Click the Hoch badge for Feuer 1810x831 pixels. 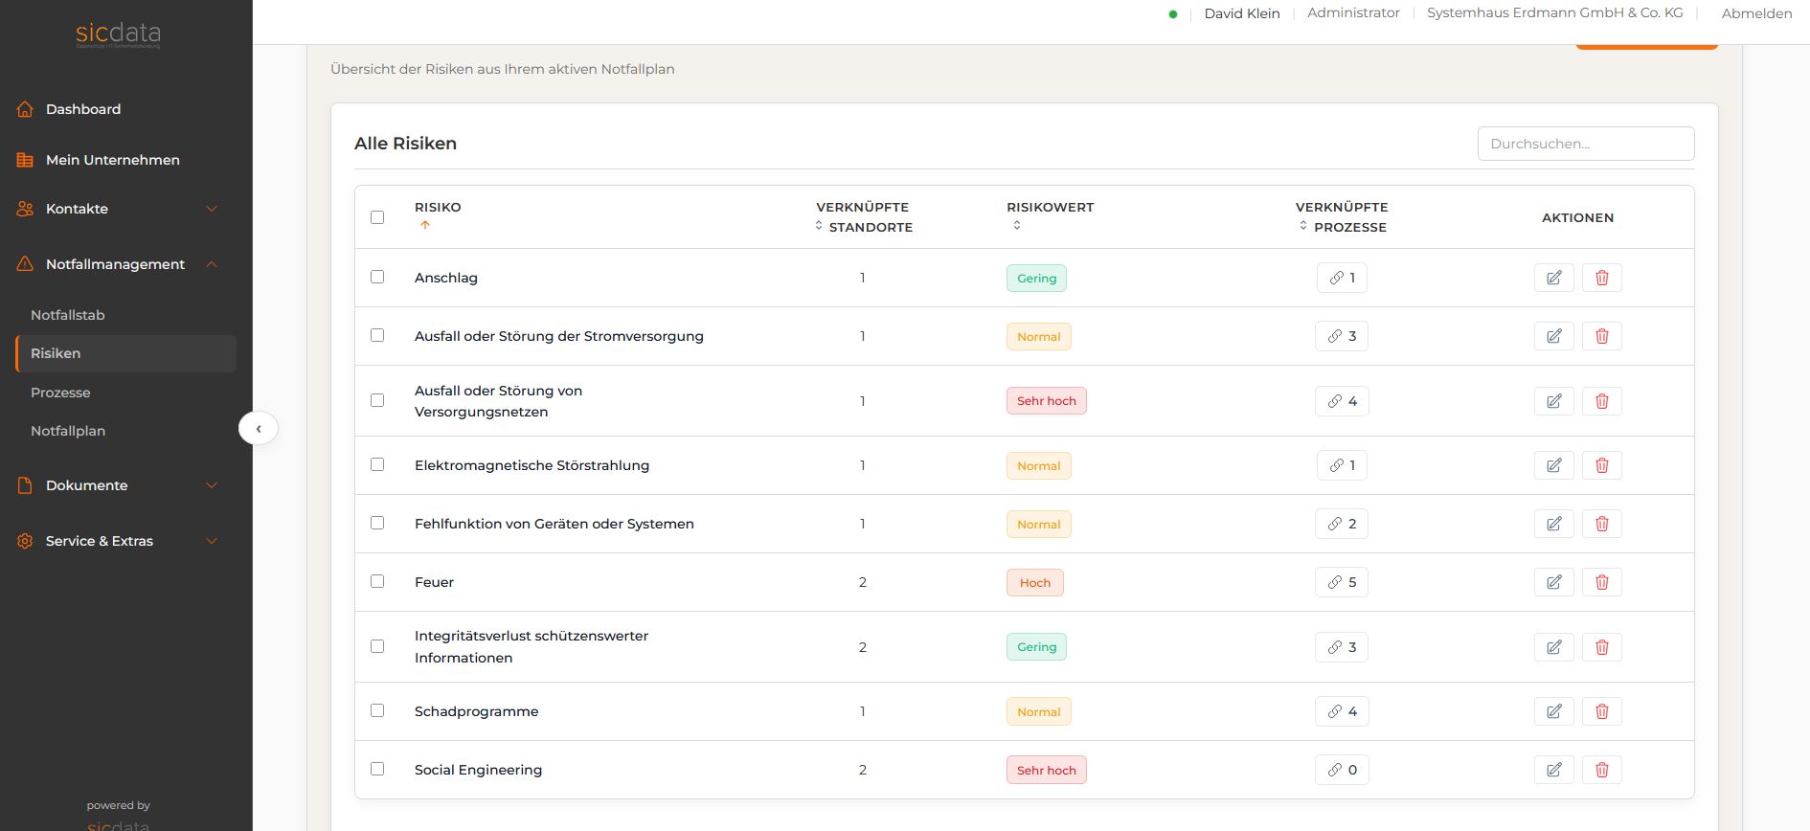[1034, 582]
